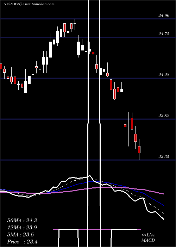Click the 23.35 price level label
Image resolution: width=176 pixels, height=247 pixels.
[x=164, y=157]
